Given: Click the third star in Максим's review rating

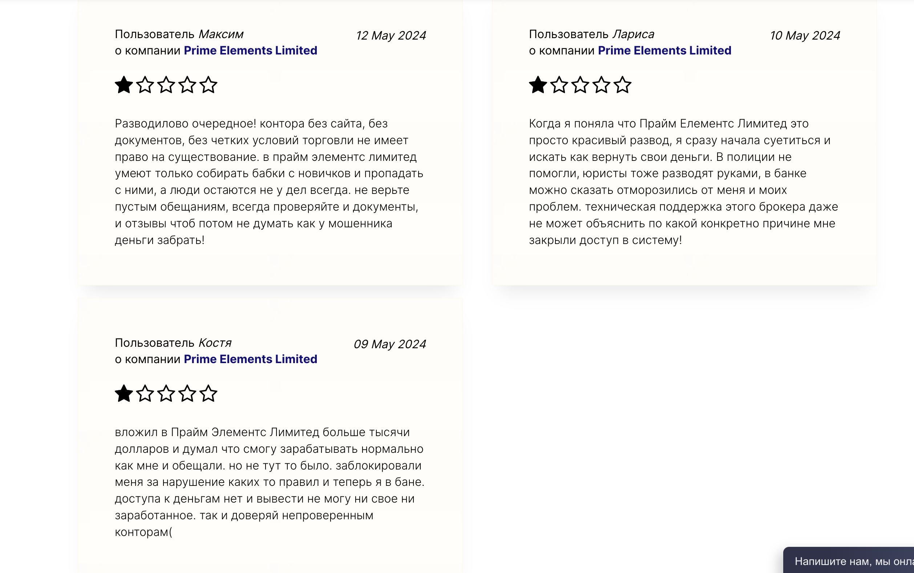Looking at the screenshot, I should 166,85.
